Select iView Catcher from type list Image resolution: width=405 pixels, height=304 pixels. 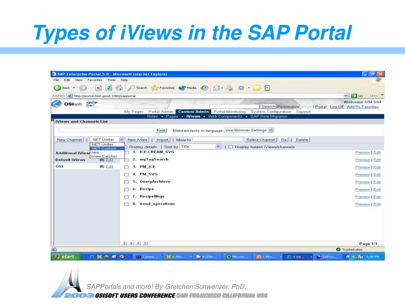(x=107, y=156)
